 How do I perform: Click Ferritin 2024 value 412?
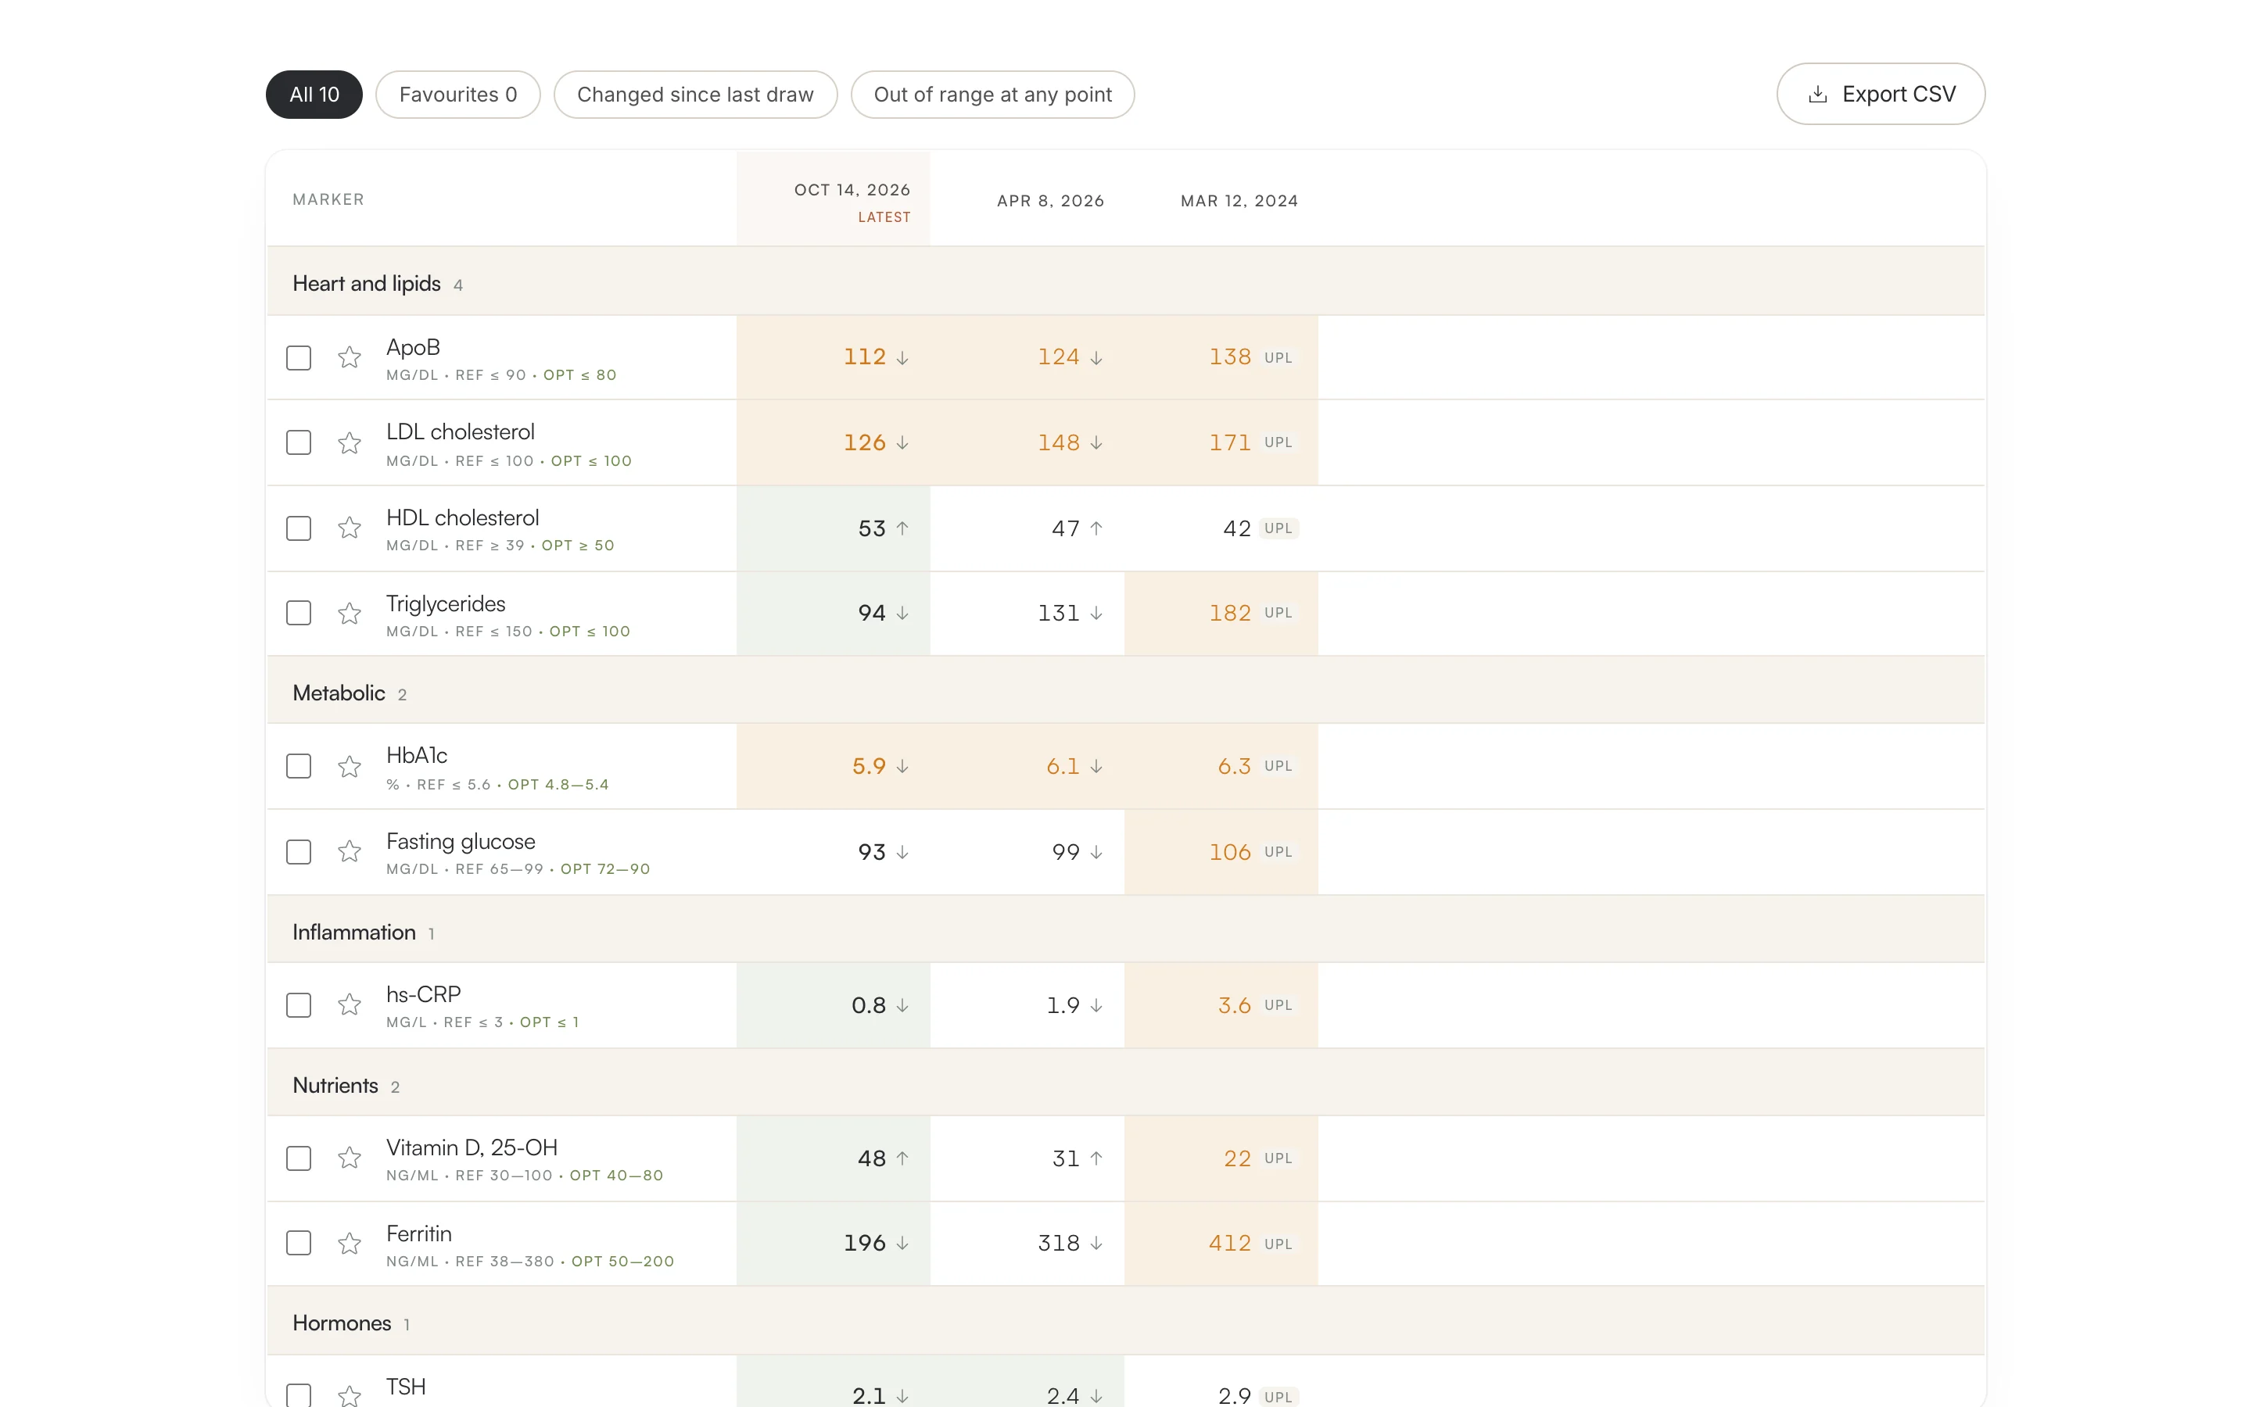tap(1229, 1243)
